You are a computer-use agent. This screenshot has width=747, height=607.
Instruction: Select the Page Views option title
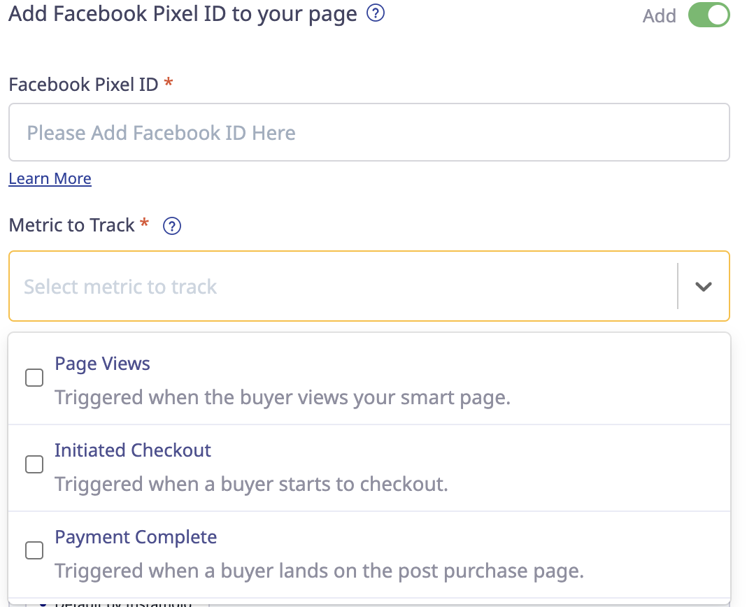click(x=102, y=364)
